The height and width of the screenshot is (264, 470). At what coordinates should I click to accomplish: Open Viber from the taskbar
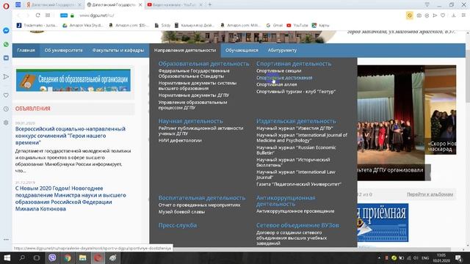[52, 257]
